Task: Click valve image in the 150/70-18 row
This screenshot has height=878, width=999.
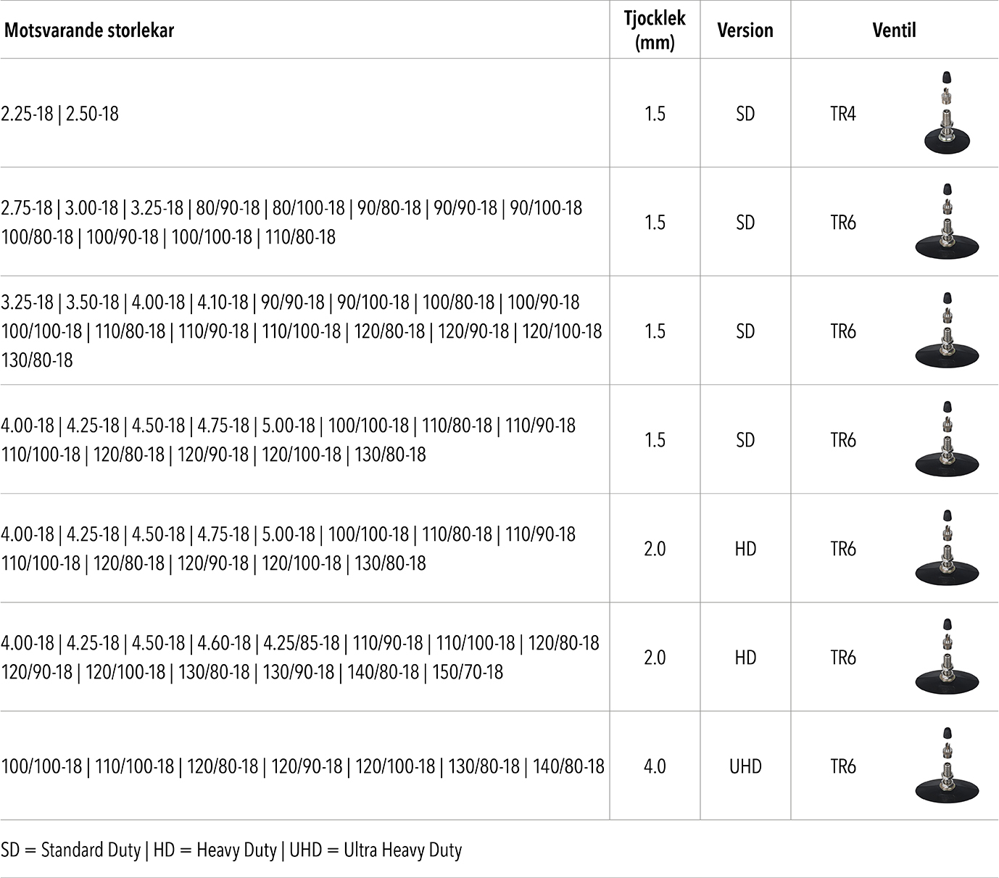Action: tap(946, 657)
